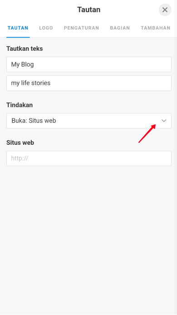Screen dimensions: 177x315
Task: Click the 'Tautan' panel title
Action: coord(89,10)
